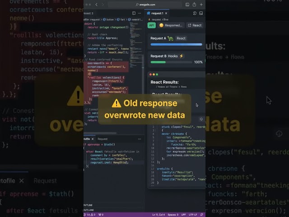This screenshot has height=217, width=289.
Task: Click the UFF status bar entry
Action: tap(184, 215)
